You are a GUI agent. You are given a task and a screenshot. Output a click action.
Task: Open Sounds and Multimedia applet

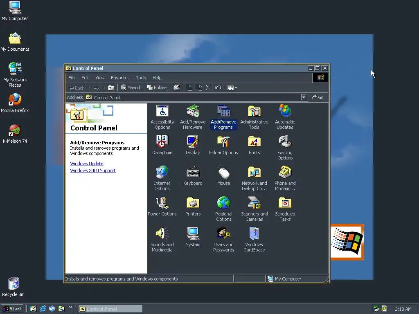[162, 240]
